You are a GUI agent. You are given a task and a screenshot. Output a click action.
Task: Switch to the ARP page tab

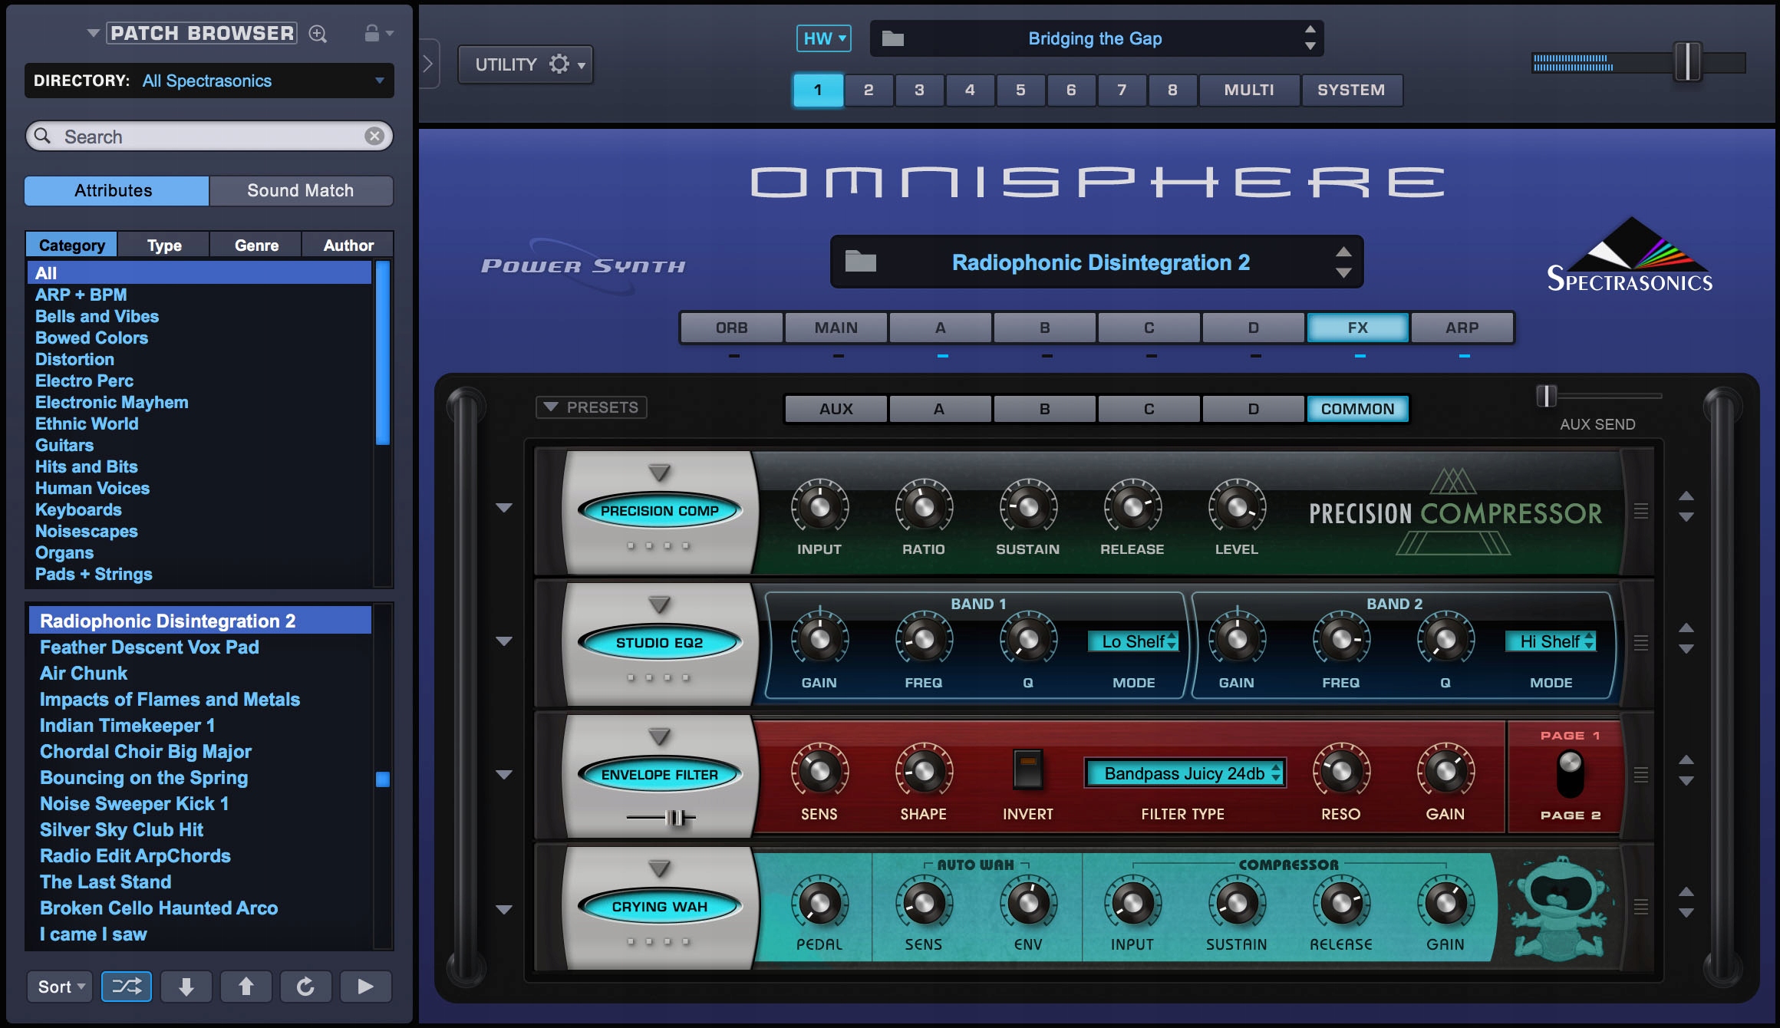1462,328
